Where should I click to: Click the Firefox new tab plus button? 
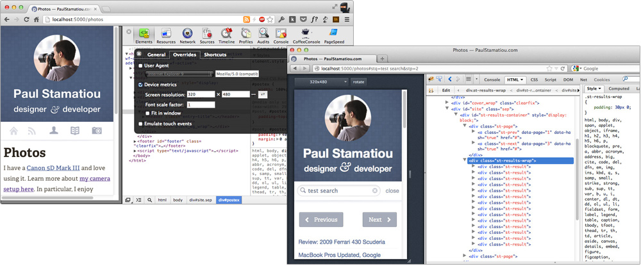[382, 58]
